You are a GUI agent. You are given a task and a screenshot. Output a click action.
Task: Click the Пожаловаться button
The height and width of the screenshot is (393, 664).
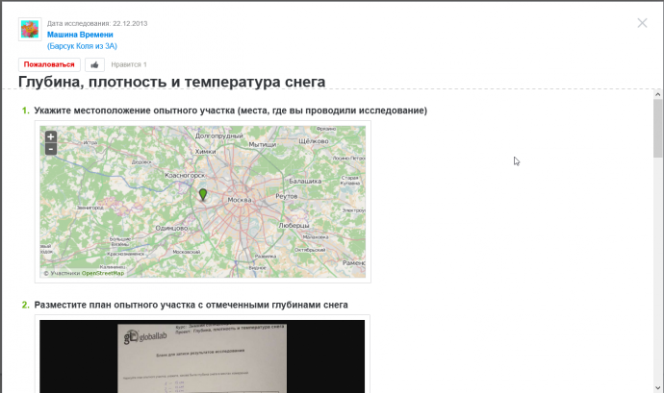(x=49, y=64)
